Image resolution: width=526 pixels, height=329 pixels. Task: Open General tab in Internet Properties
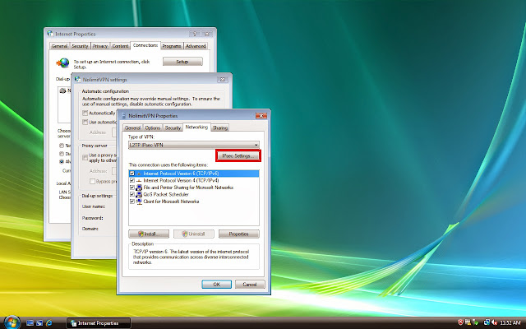click(59, 46)
